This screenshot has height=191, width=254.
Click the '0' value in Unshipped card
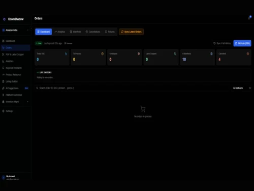pyautogui.click(x=110, y=60)
